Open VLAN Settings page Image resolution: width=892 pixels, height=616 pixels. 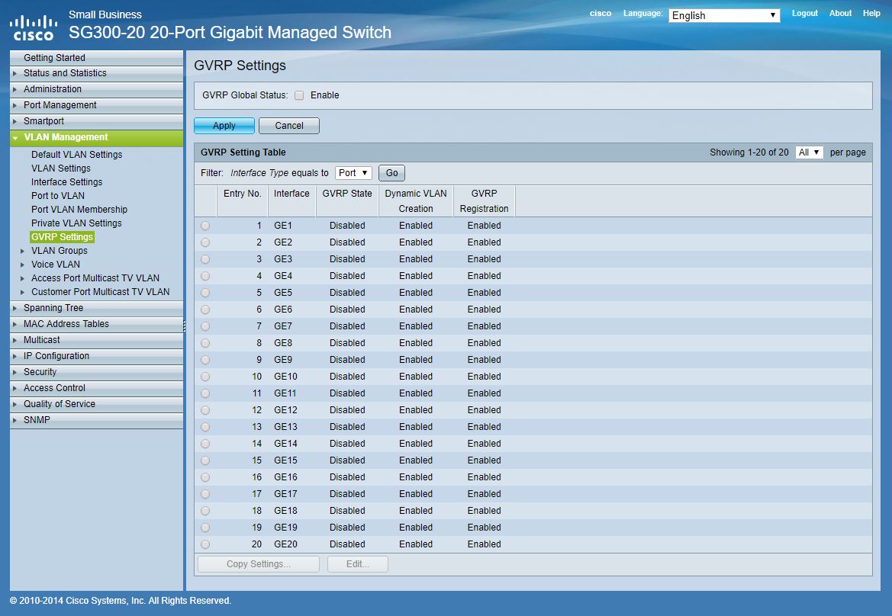point(61,168)
